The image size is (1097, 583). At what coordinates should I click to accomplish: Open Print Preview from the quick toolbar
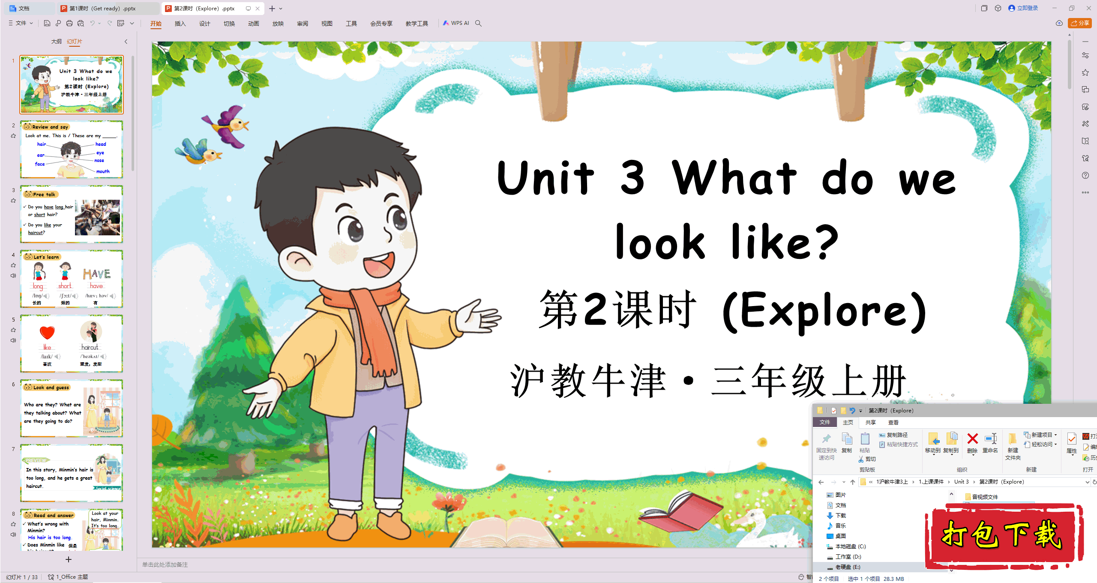81,23
